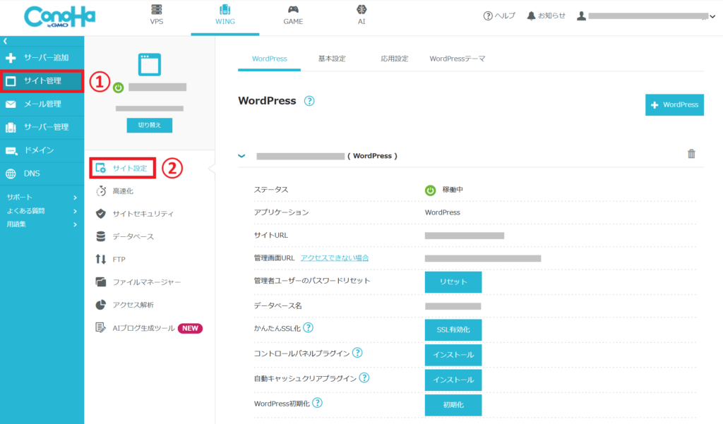Open お知らせ notifications bell

(546, 16)
